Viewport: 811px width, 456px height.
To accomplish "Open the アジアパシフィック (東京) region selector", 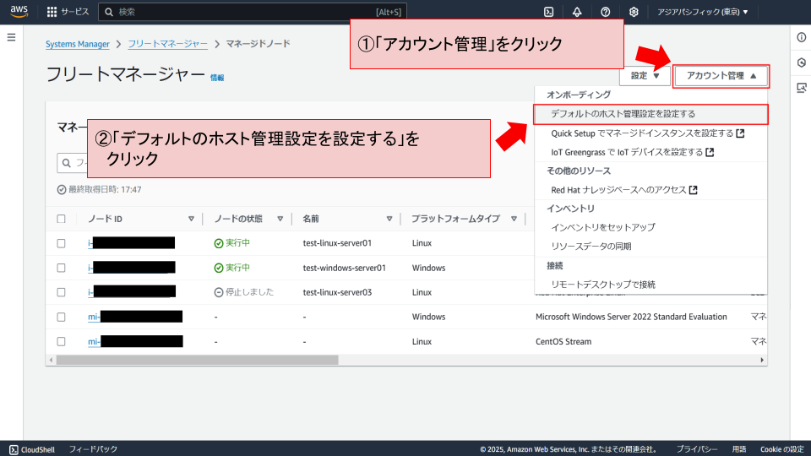I will tap(703, 12).
